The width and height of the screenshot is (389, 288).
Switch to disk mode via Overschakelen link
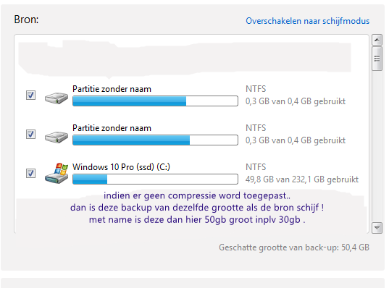pyautogui.click(x=308, y=21)
